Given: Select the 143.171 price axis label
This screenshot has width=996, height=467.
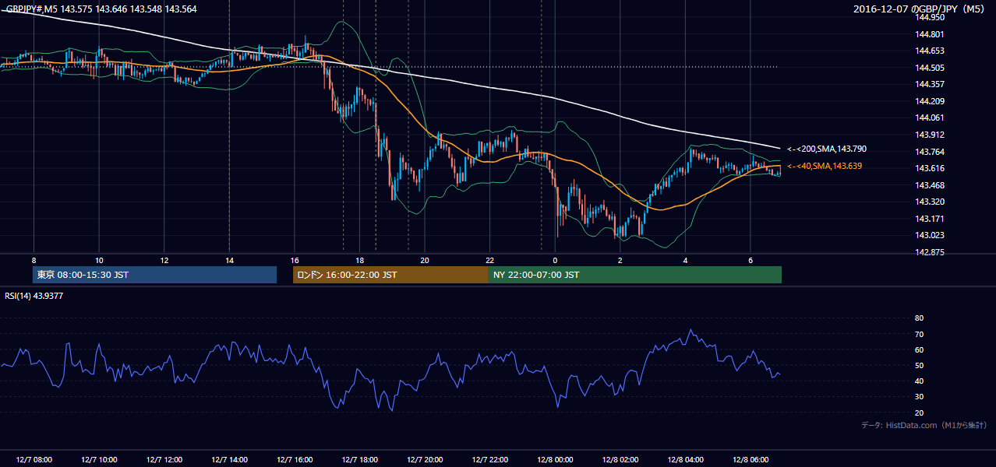Looking at the screenshot, I should [928, 219].
